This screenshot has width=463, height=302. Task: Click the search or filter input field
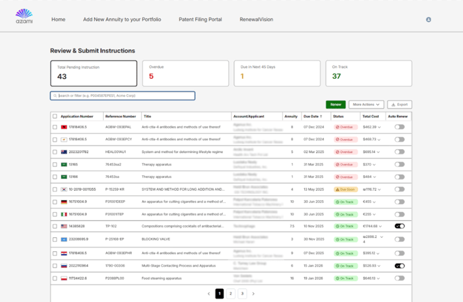coord(126,96)
